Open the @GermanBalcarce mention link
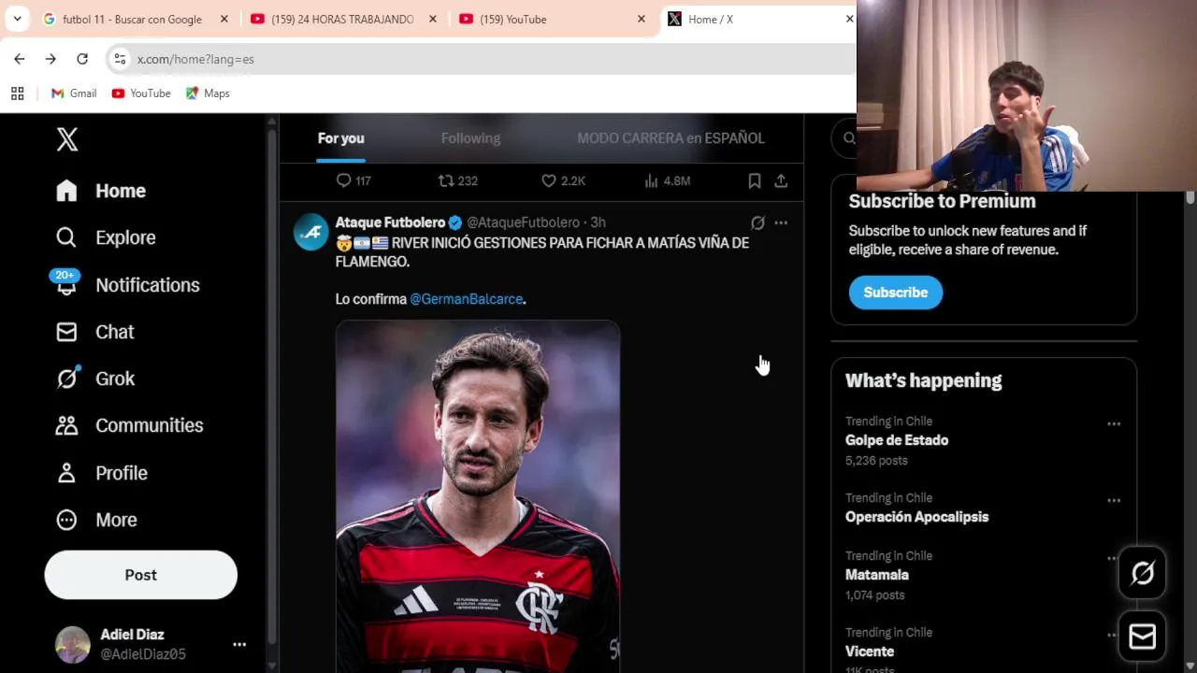1197x673 pixels. point(467,299)
